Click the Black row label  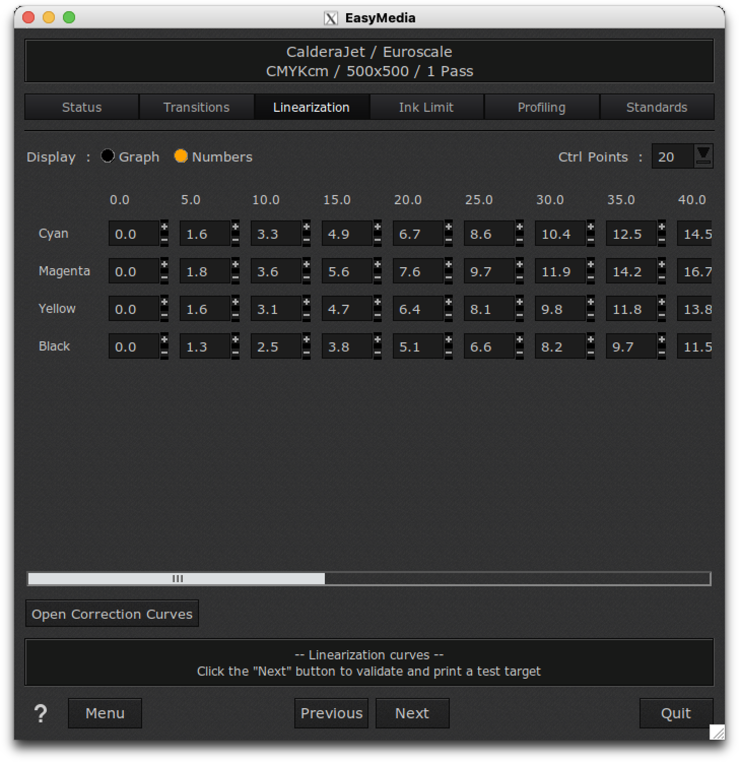tap(54, 346)
